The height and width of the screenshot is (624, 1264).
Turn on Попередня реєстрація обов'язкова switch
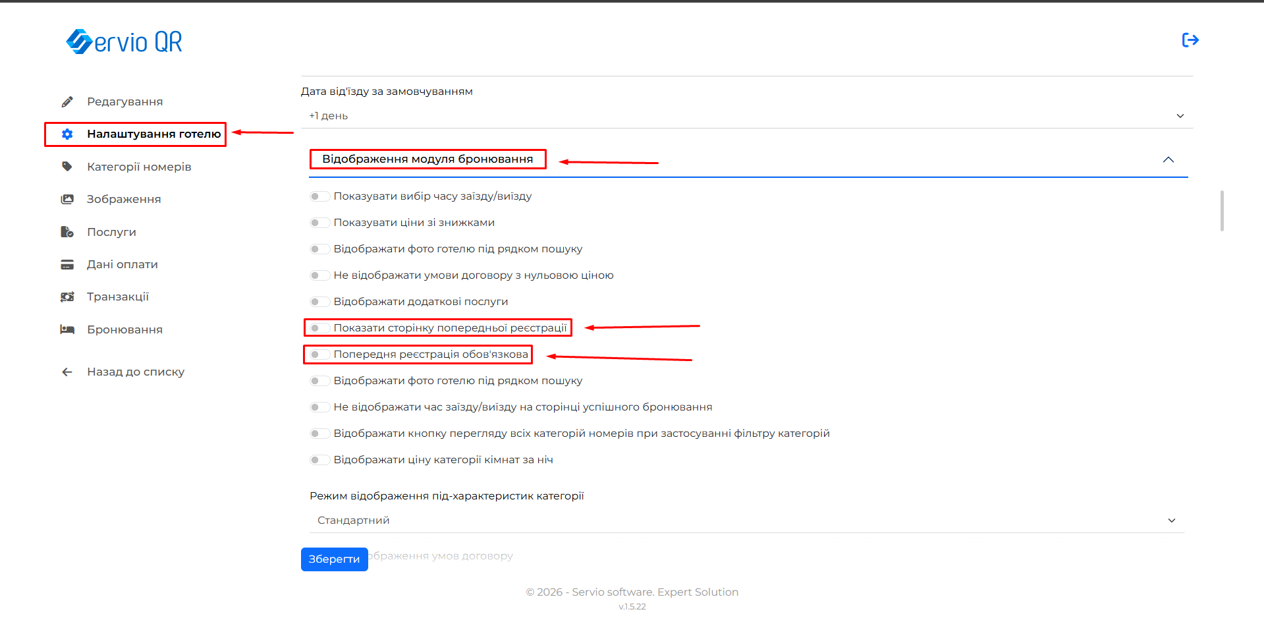point(319,355)
